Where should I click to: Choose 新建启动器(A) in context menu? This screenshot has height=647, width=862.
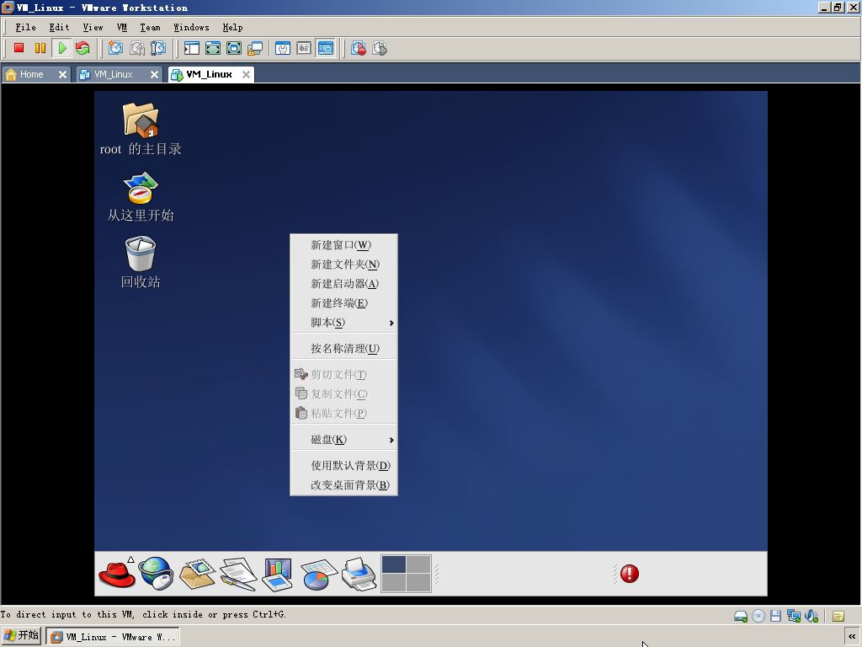pyautogui.click(x=343, y=283)
